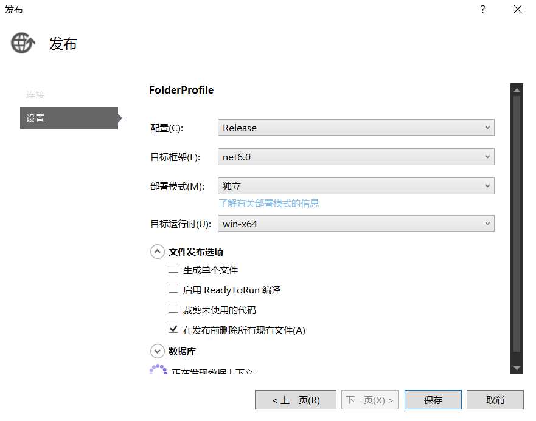
Task: Open 了解有关部署模式的信息 link
Action: [269, 203]
